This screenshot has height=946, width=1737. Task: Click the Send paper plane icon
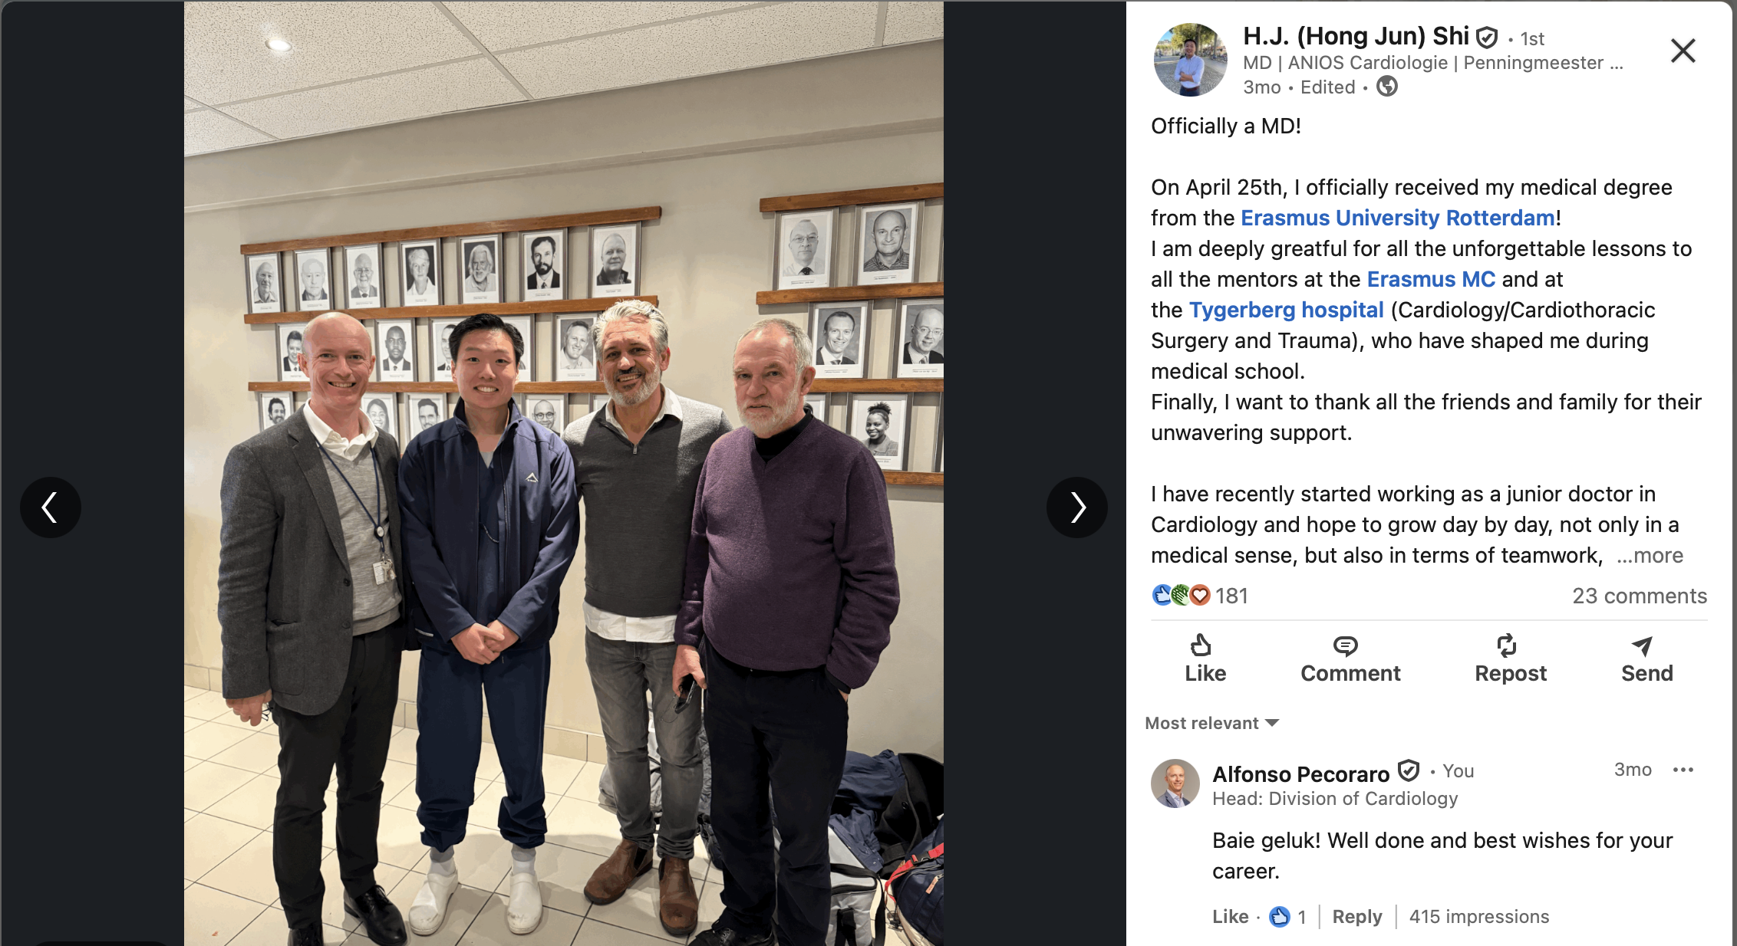click(1642, 646)
